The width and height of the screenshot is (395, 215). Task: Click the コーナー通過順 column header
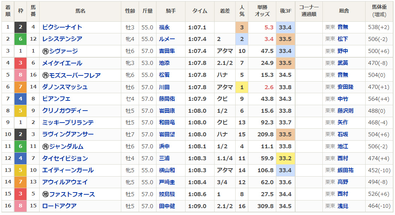(309, 11)
